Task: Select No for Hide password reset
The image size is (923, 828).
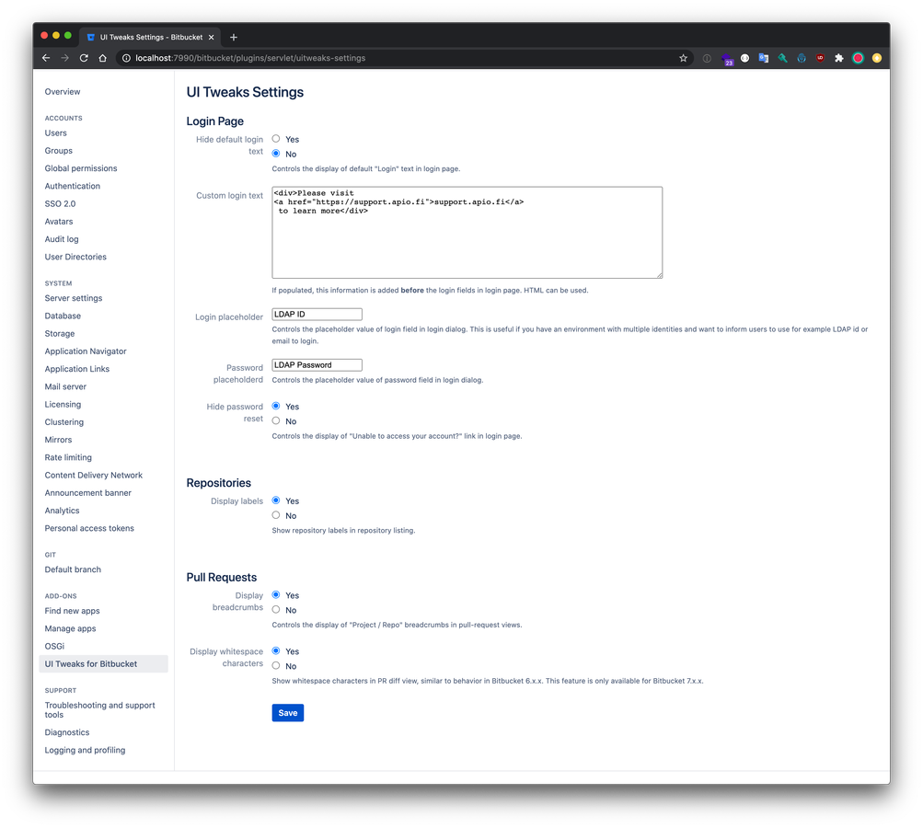Action: 275,420
